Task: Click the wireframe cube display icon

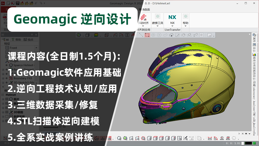Action: [x=107, y=35]
